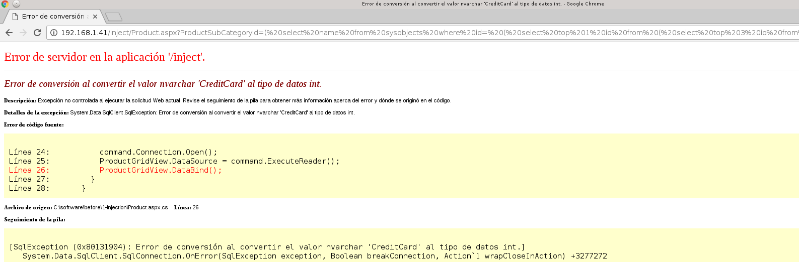The height and width of the screenshot is (262, 799).
Task: Click the italic 'Error de conversión al convertir' heading
Action: click(163, 84)
